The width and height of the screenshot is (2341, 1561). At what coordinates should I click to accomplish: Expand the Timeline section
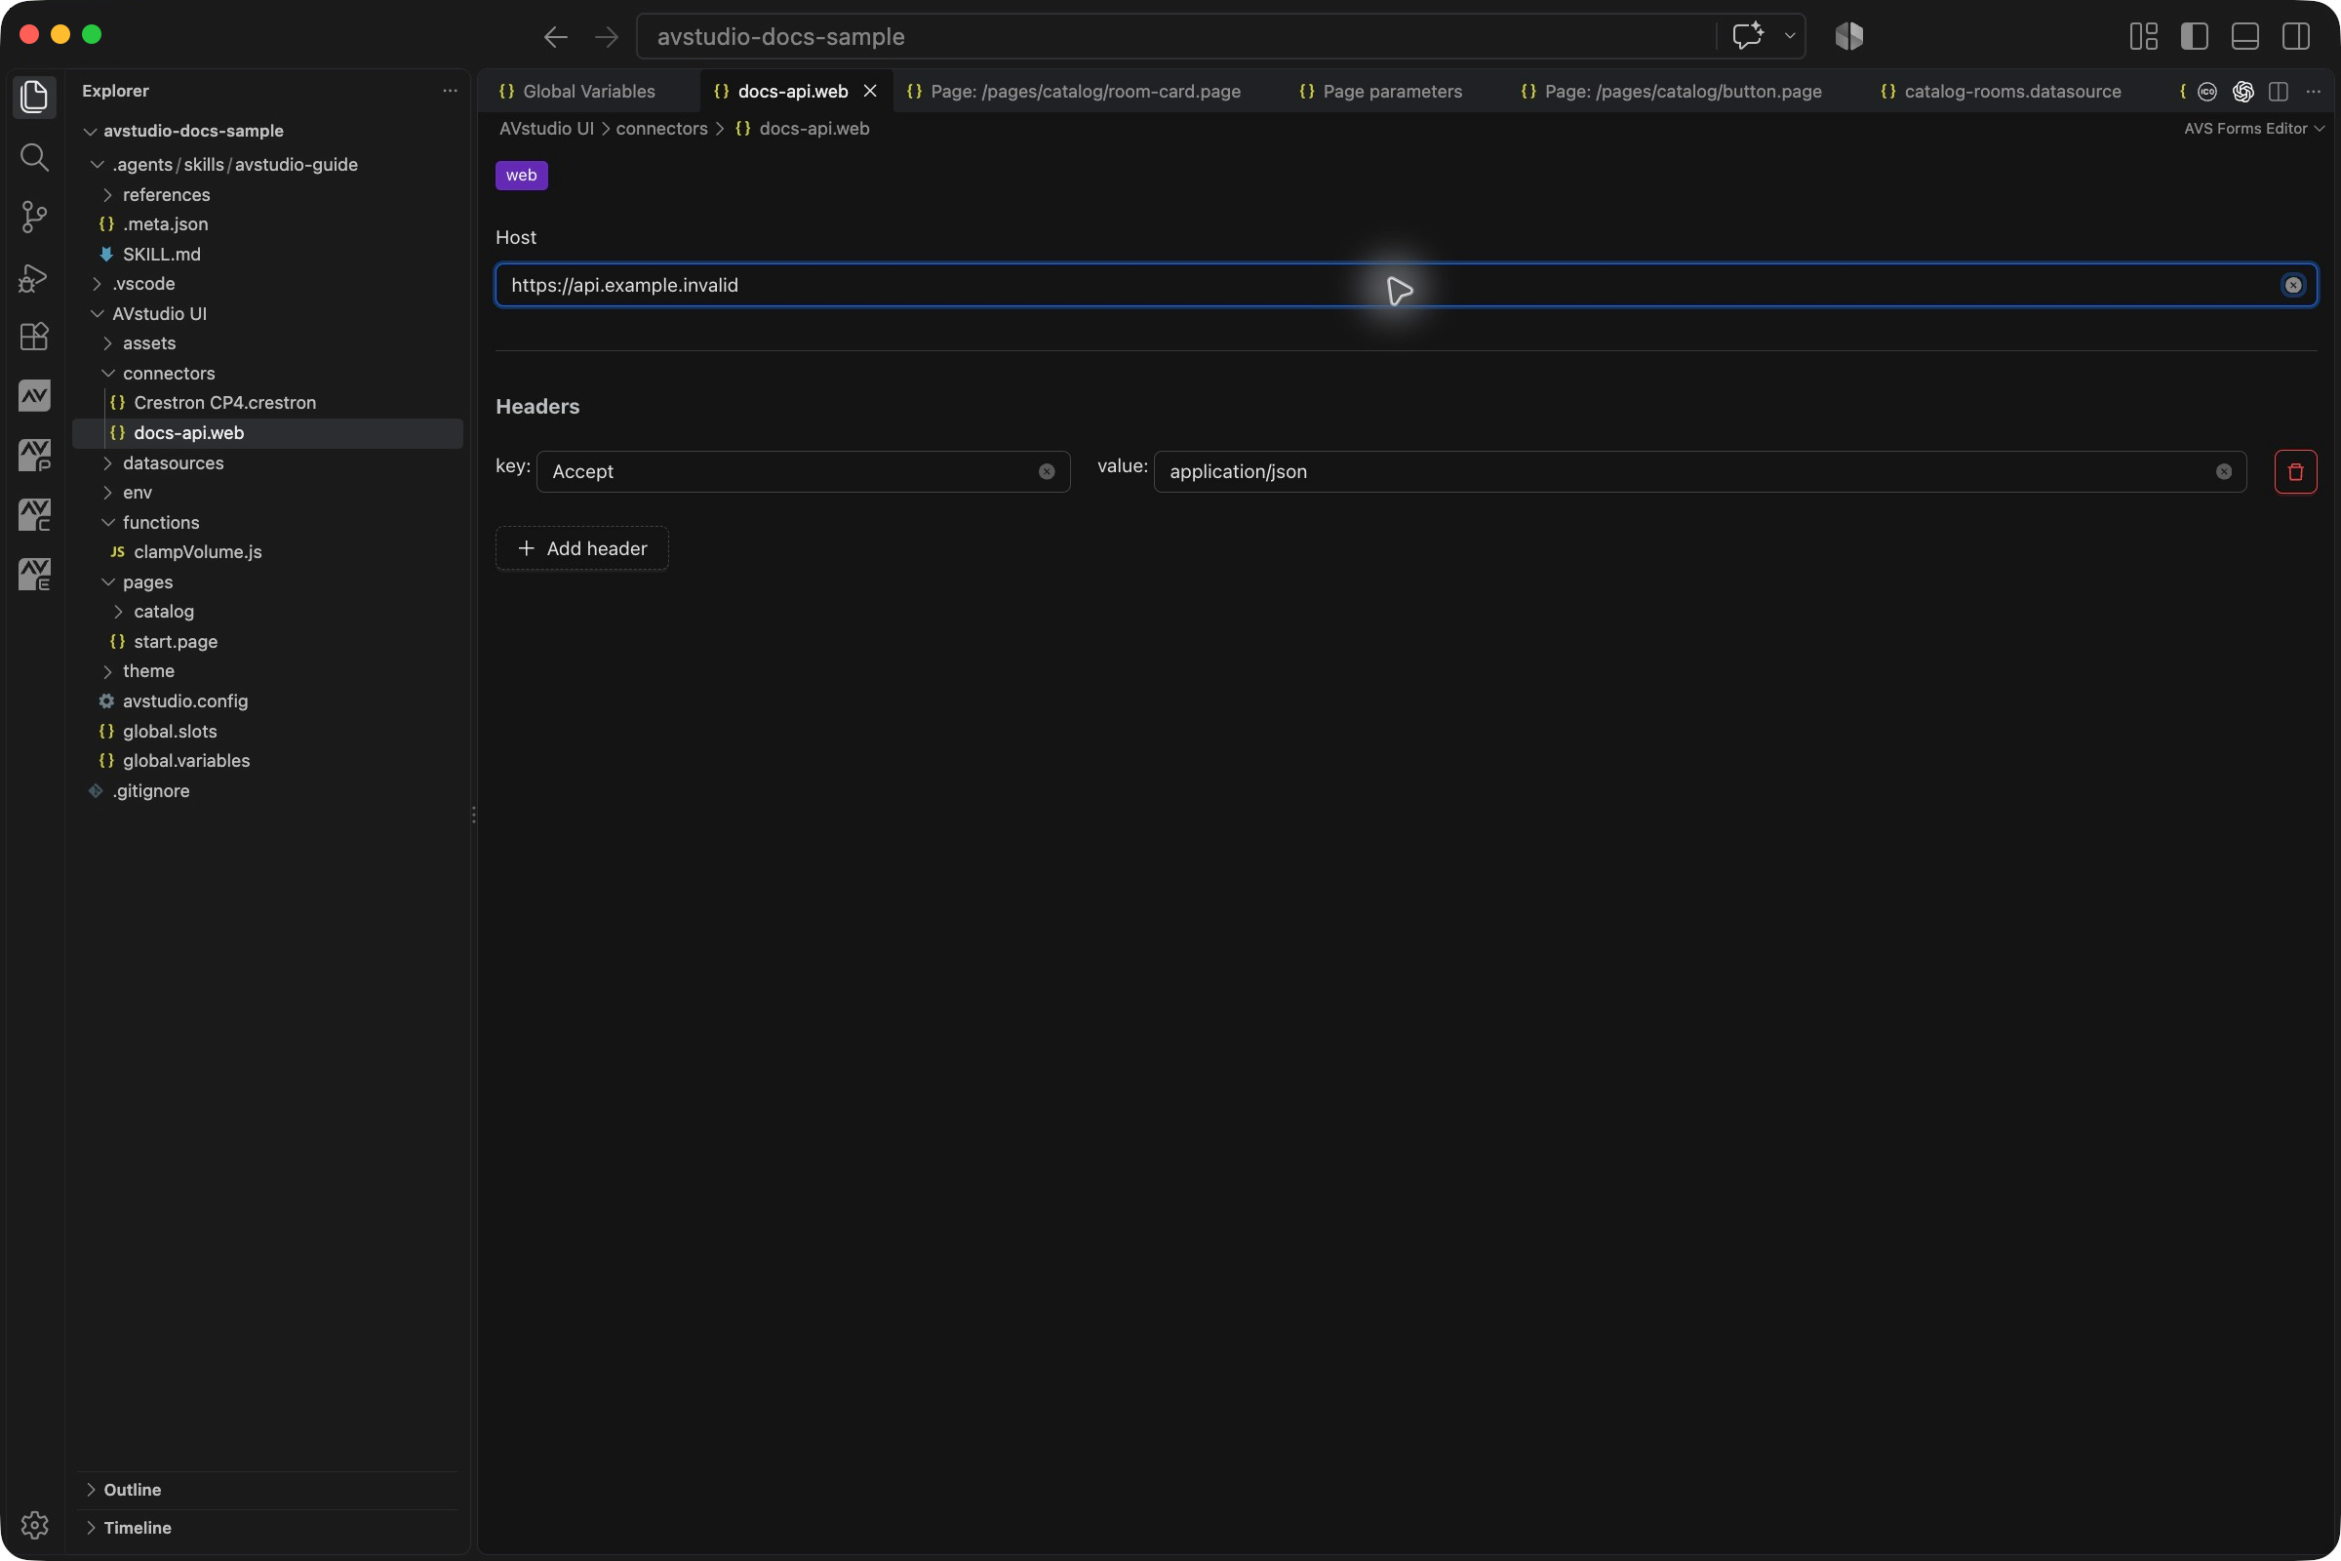coord(138,1527)
